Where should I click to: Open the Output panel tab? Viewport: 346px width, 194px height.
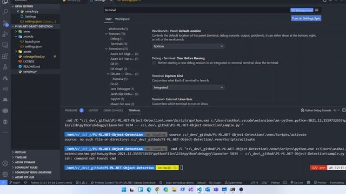[93, 110]
